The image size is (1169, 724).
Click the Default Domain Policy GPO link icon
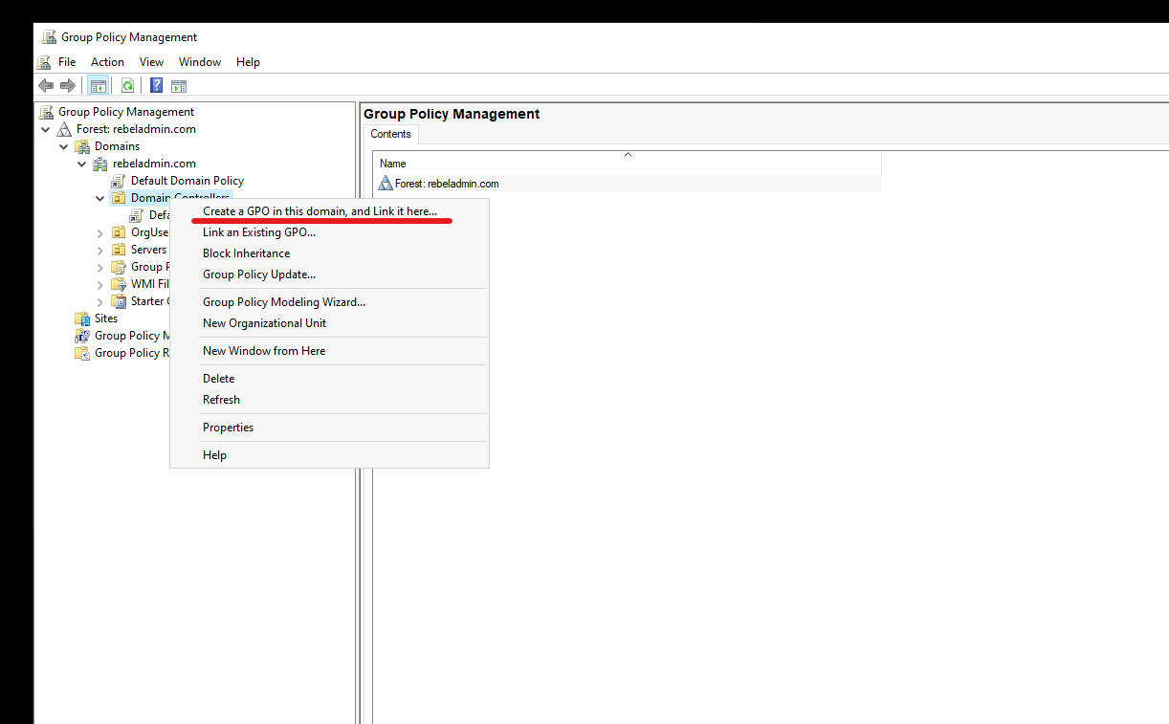(x=119, y=181)
